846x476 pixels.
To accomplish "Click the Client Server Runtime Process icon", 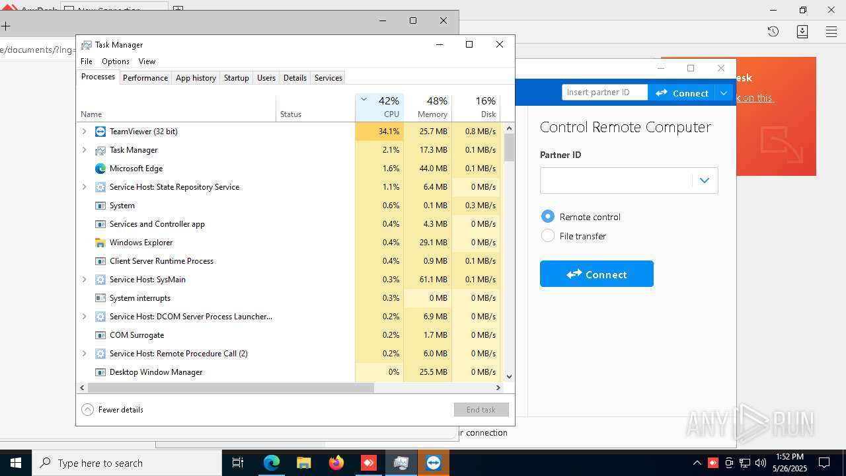I will [100, 261].
